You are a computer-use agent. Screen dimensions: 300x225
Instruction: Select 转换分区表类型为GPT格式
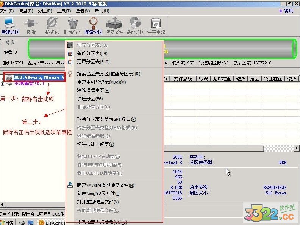pyautogui.click(x=115, y=119)
